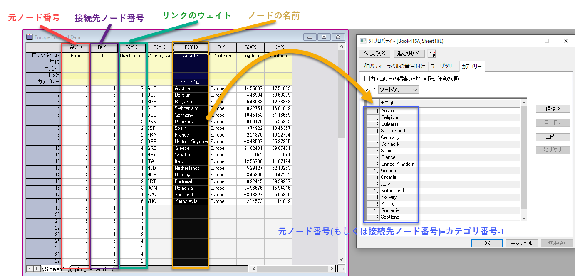Click the previous-sheet arrow beside the Sheet1 tab
Screen dimensions: 575x276
[30, 269]
